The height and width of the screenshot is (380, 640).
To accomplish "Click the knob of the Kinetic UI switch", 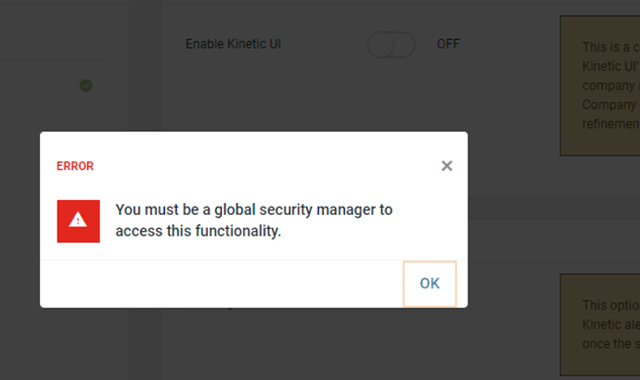I will [x=380, y=44].
